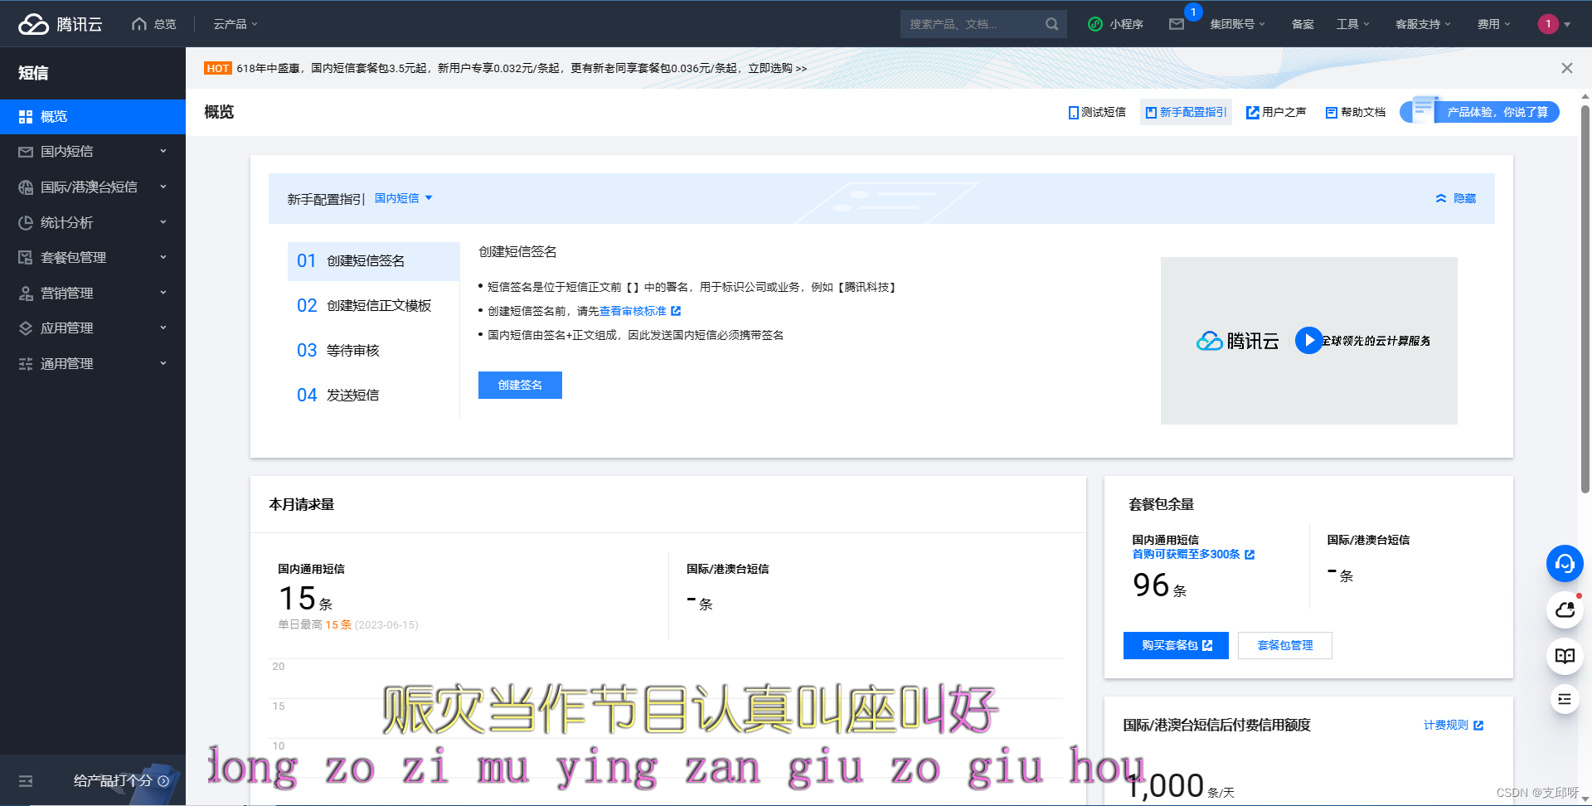This screenshot has height=806, width=1592.
Task: Click the 购买套餐包 button
Action: (1176, 645)
